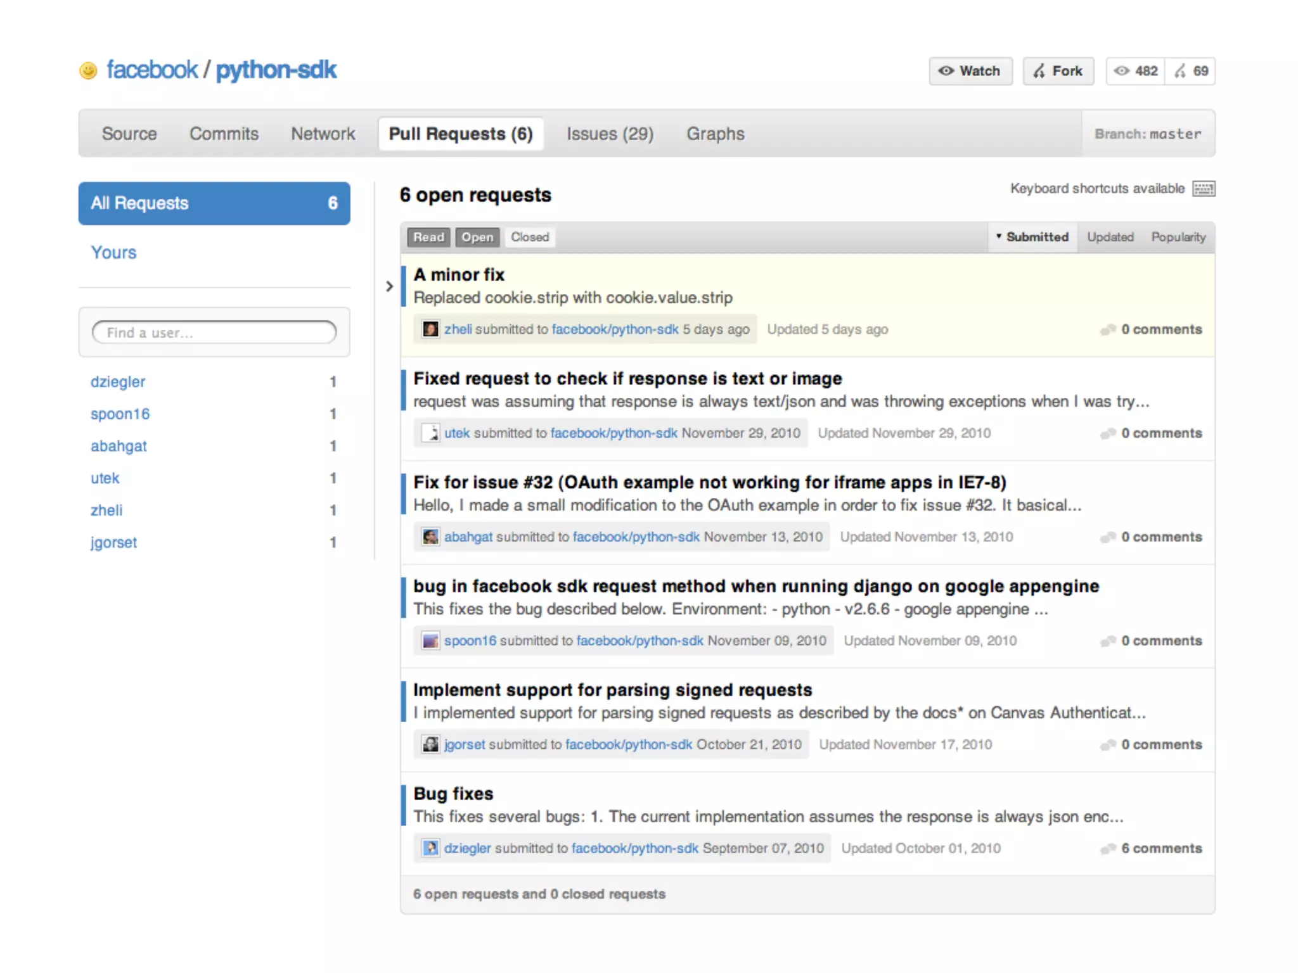Open the Branch: master selector
Image resolution: width=1298 pixels, height=973 pixels.
[1148, 134]
